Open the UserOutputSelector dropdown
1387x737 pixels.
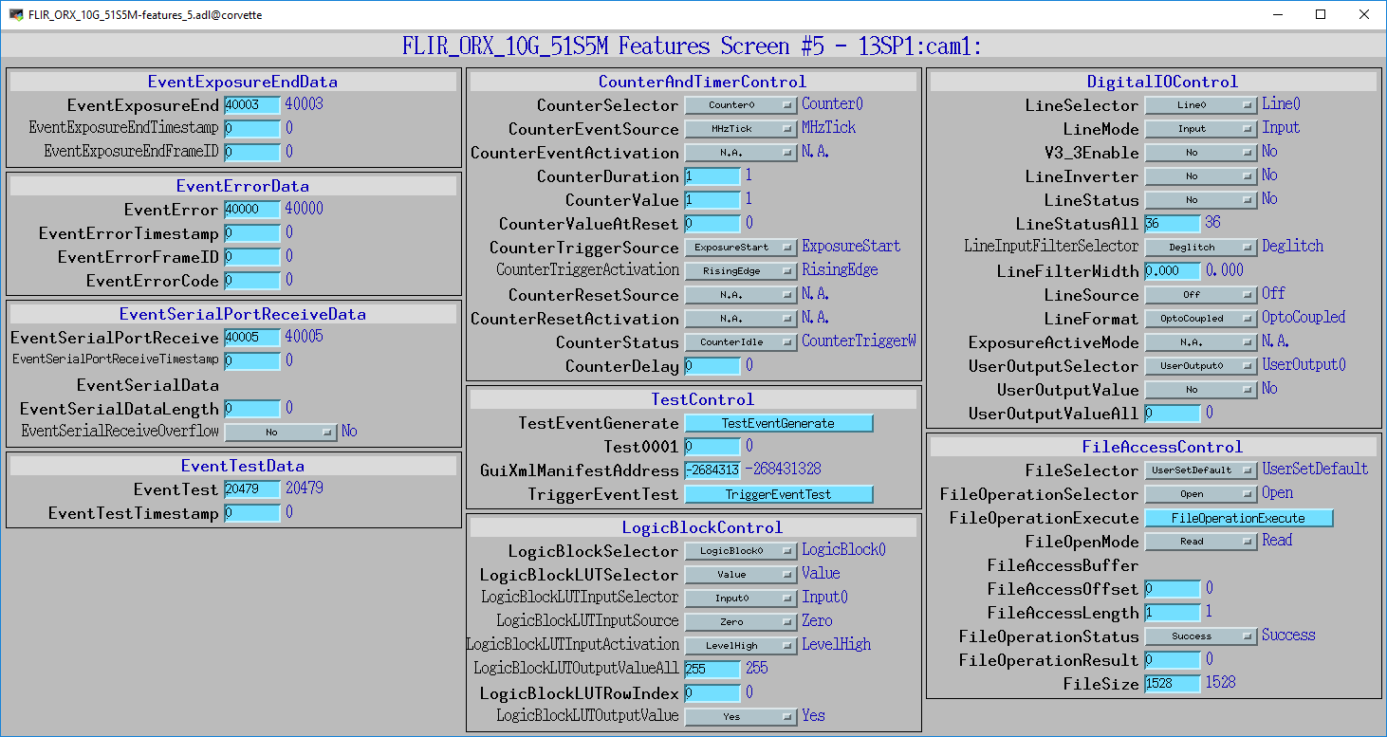point(1201,366)
